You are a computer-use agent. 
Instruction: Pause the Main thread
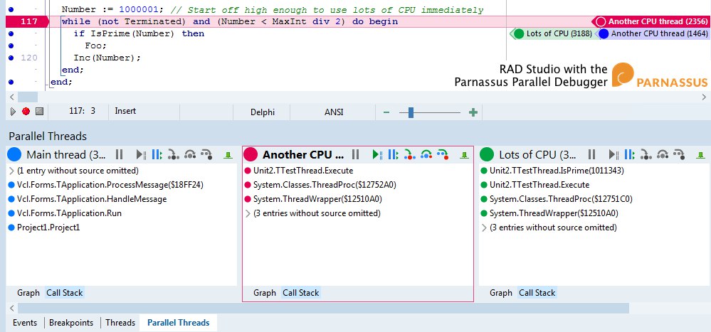click(120, 155)
